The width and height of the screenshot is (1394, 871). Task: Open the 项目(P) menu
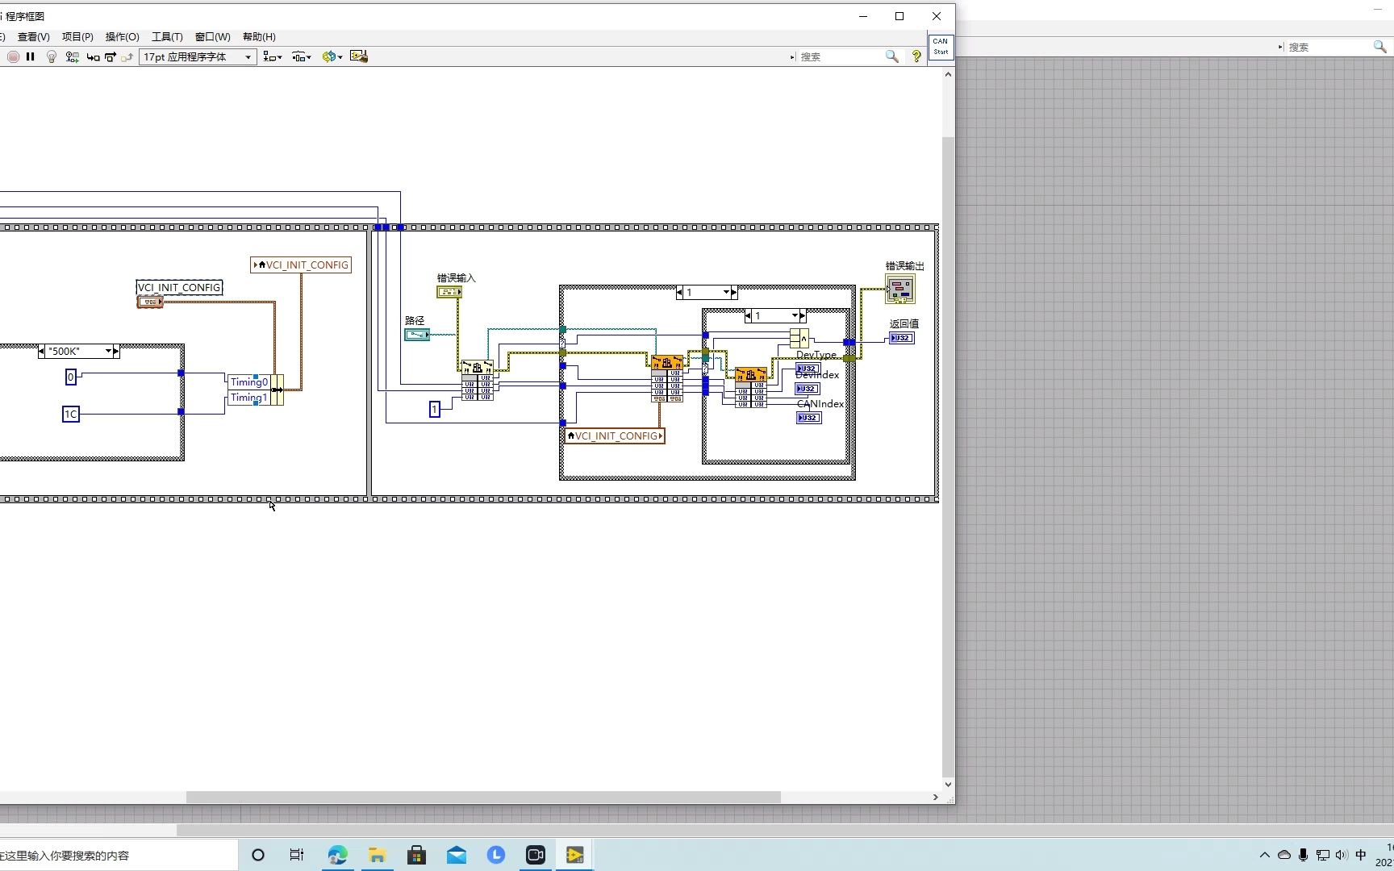77,37
